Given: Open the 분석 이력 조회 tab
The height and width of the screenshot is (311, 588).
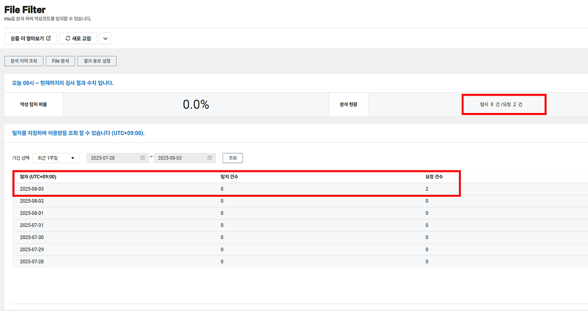Looking at the screenshot, I should [x=24, y=61].
